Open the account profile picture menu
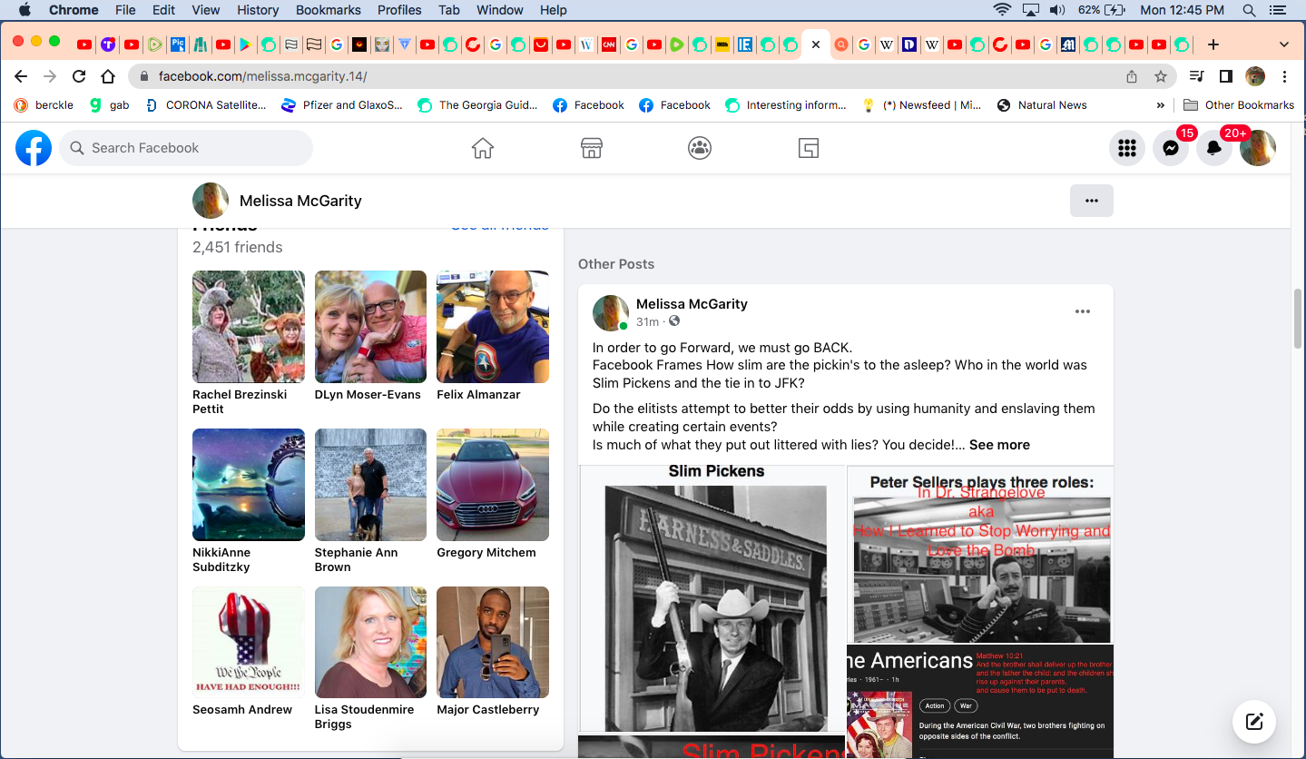 [1258, 148]
